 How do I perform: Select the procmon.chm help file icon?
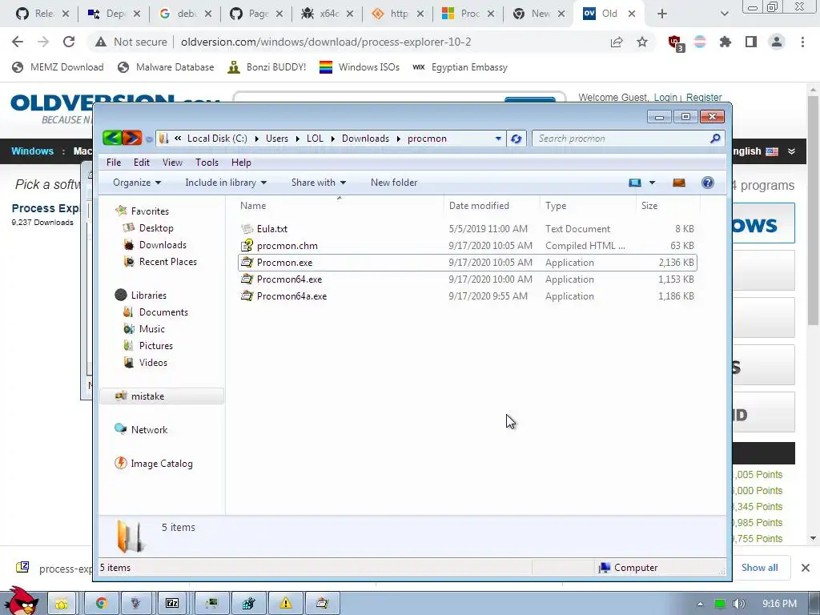pyautogui.click(x=247, y=245)
